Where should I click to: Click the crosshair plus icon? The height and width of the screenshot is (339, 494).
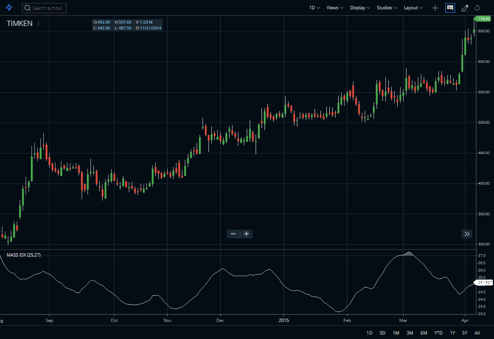(435, 8)
